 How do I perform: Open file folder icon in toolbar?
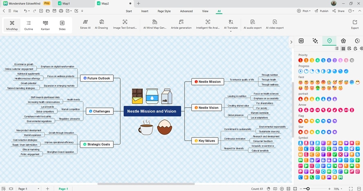point(48,11)
